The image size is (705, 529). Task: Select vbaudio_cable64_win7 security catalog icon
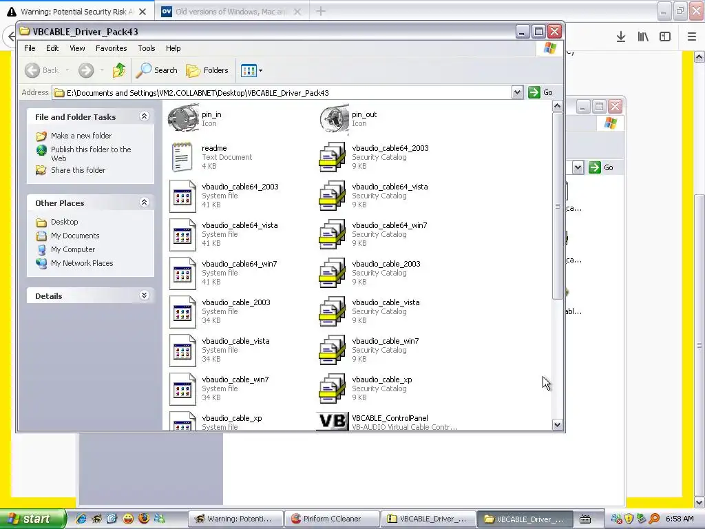[333, 234]
